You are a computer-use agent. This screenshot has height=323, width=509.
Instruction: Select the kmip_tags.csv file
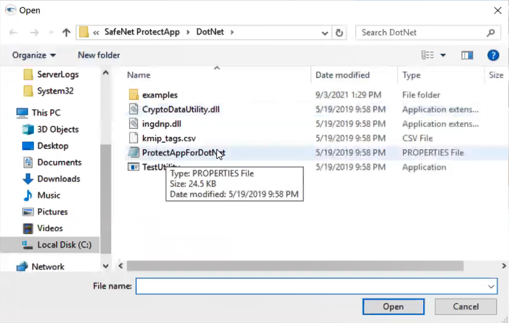click(x=169, y=138)
